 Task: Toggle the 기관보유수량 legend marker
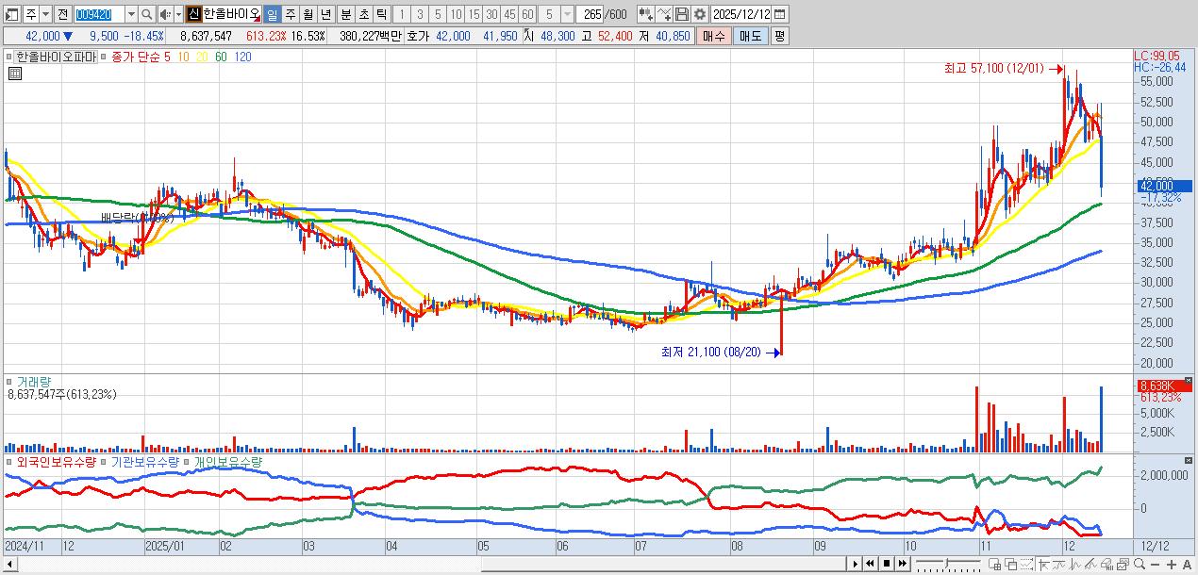[x=104, y=463]
